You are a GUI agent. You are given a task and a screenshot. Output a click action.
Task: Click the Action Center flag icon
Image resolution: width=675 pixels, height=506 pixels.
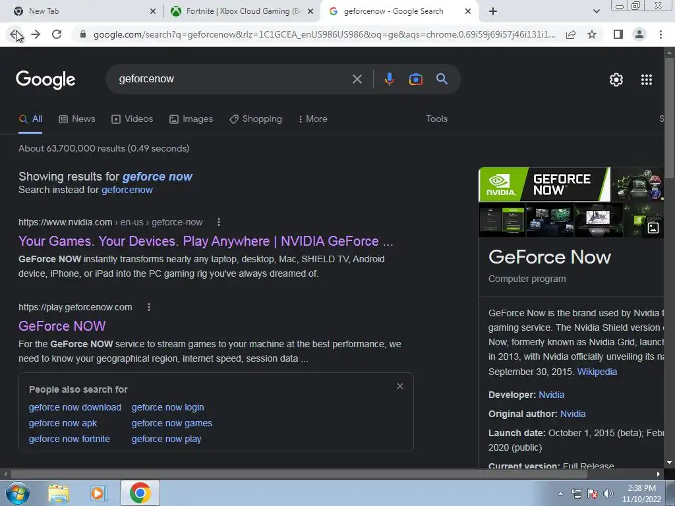[x=593, y=493]
